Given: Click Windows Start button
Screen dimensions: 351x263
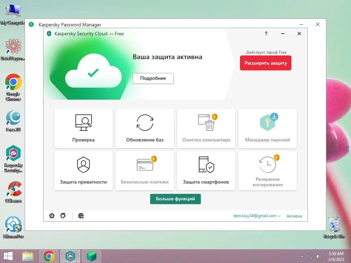Looking at the screenshot, I should [8, 256].
